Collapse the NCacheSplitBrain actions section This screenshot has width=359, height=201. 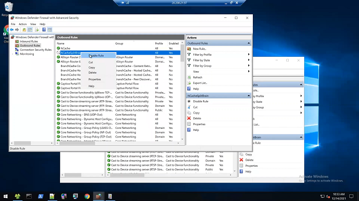click(x=249, y=96)
